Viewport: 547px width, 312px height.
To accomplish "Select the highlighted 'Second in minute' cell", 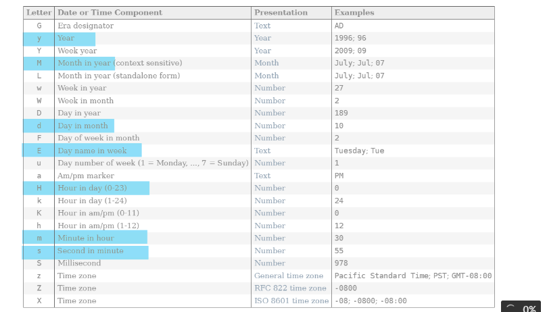I will click(91, 251).
